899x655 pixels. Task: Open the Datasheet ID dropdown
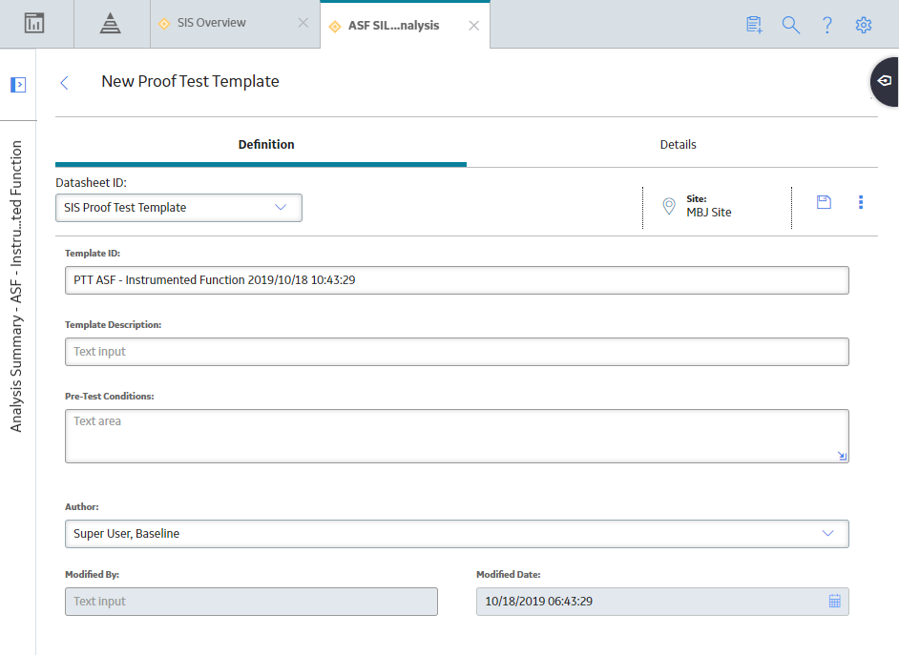tap(178, 208)
